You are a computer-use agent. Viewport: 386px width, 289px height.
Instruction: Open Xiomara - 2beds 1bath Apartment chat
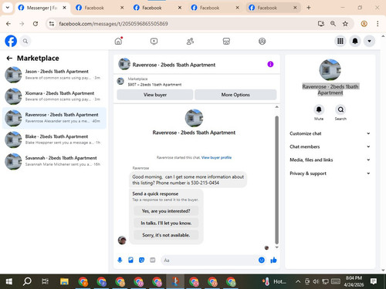pos(54,96)
